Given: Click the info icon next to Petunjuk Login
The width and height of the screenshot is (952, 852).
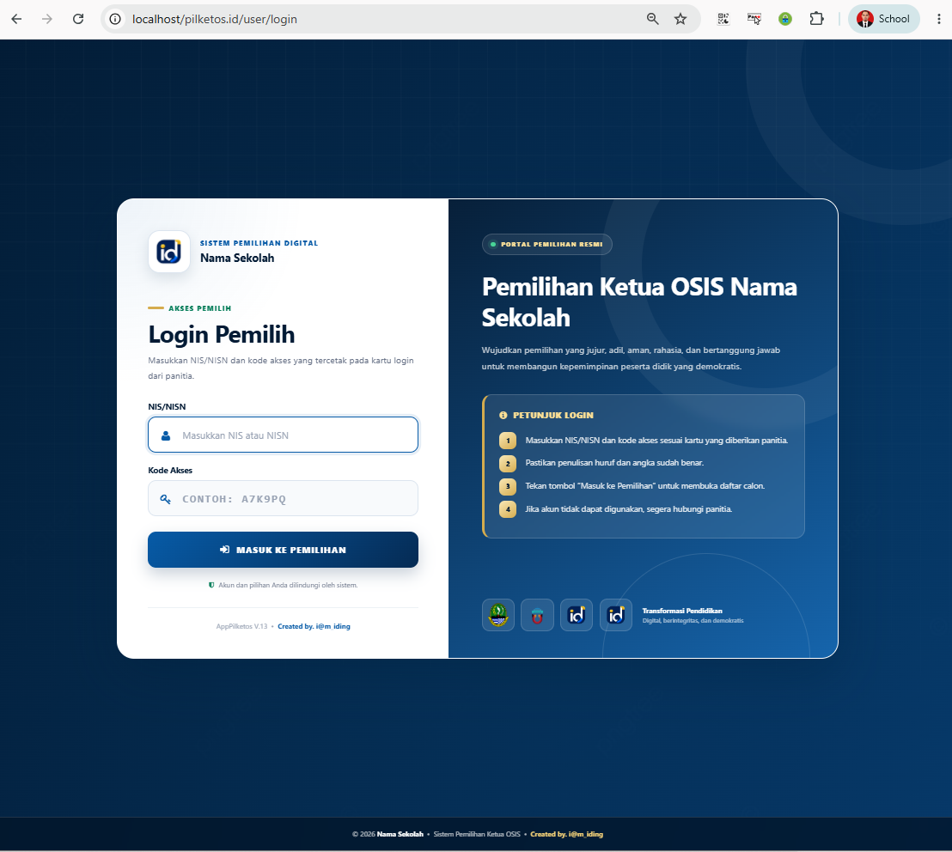Looking at the screenshot, I should (x=503, y=415).
